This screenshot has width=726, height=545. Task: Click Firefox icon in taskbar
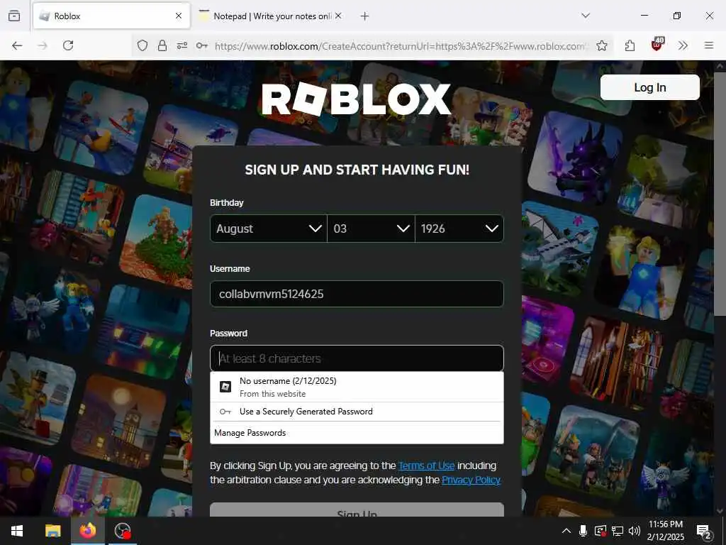[87, 531]
